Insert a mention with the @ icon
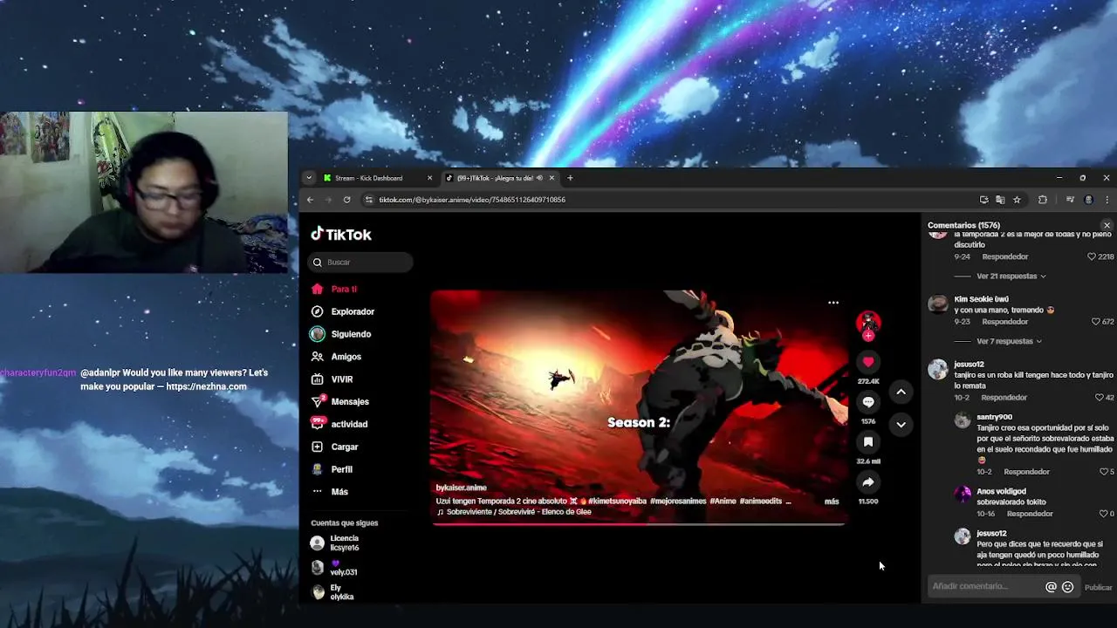Image resolution: width=1117 pixels, height=628 pixels. pyautogui.click(x=1051, y=587)
